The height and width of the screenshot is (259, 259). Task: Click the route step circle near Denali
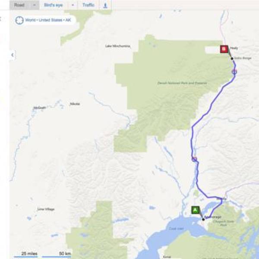pos(234,72)
